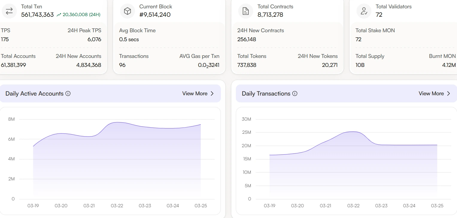Screen dimensions: 457x218
Task: Select the Total Contracts value 8,713,278
Action: (270, 15)
